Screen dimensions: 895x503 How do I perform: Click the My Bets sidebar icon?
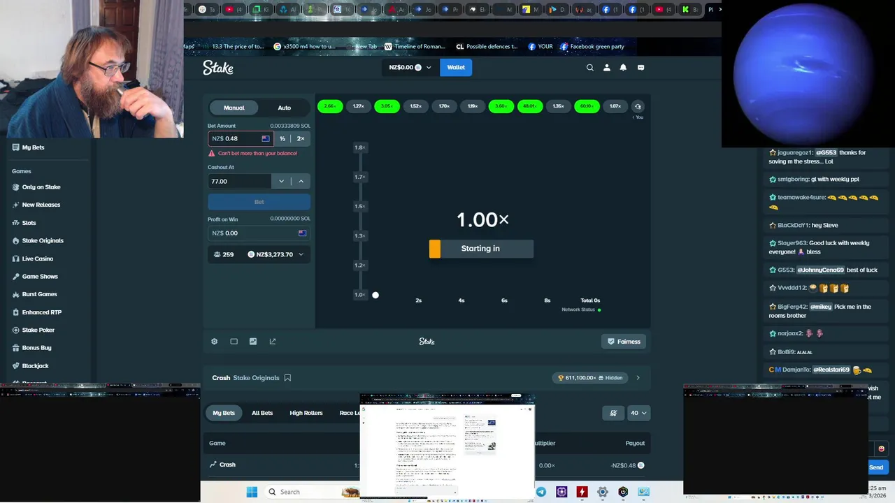coord(15,147)
